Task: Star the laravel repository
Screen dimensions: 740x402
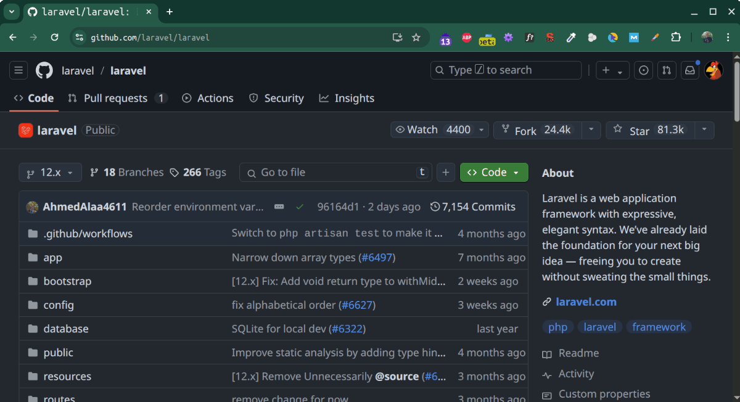Action: (x=650, y=130)
